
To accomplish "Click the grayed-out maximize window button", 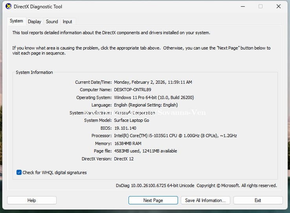I will [x=260, y=6].
